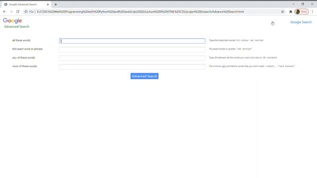Click the tri-colour rat terrier hint text
317x178 pixels.
(236, 41)
